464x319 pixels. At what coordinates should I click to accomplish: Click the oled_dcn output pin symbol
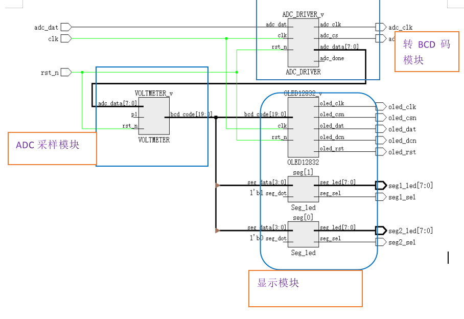pyautogui.click(x=380, y=140)
